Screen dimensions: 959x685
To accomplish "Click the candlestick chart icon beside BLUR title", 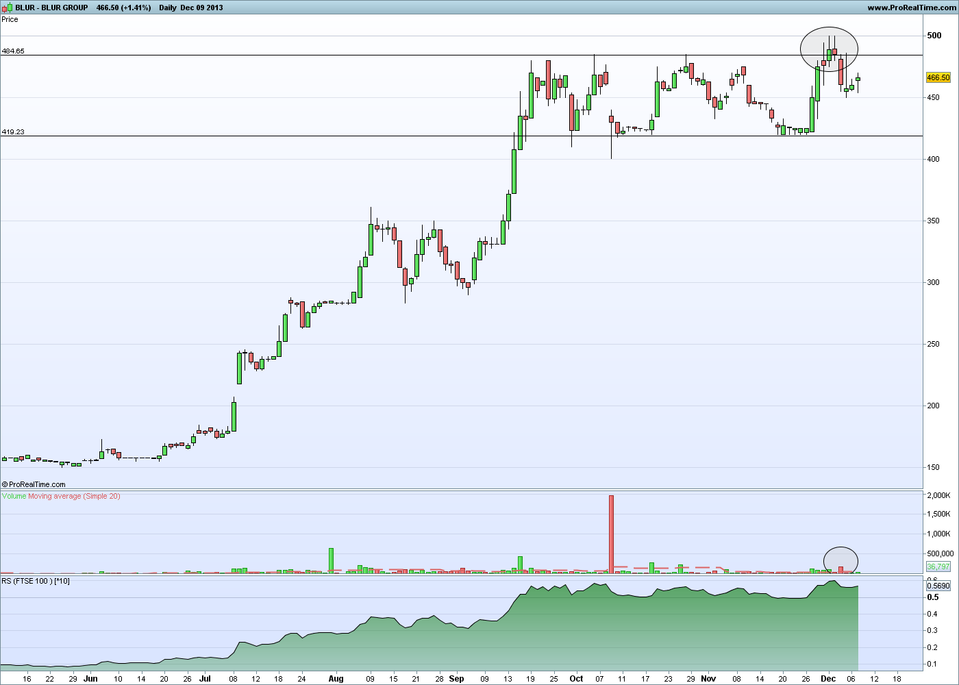I will click(x=8, y=8).
